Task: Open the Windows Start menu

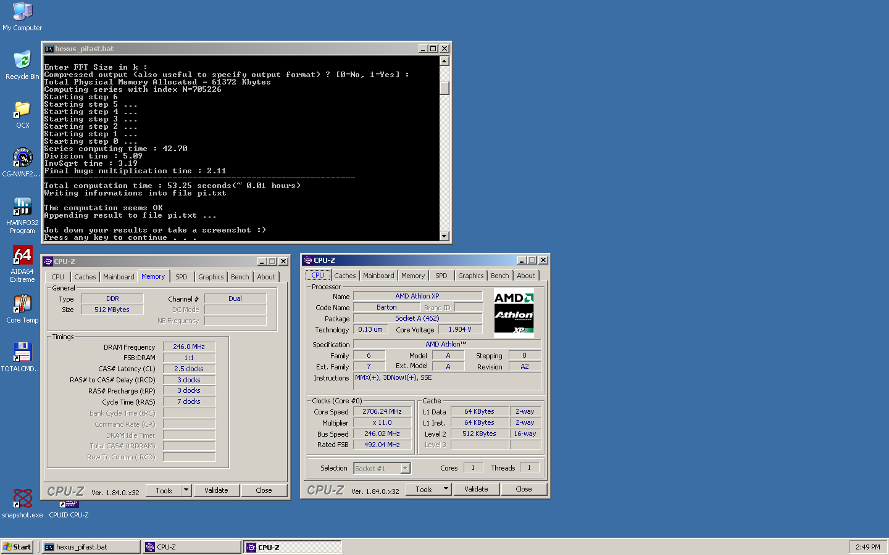Action: 17,547
